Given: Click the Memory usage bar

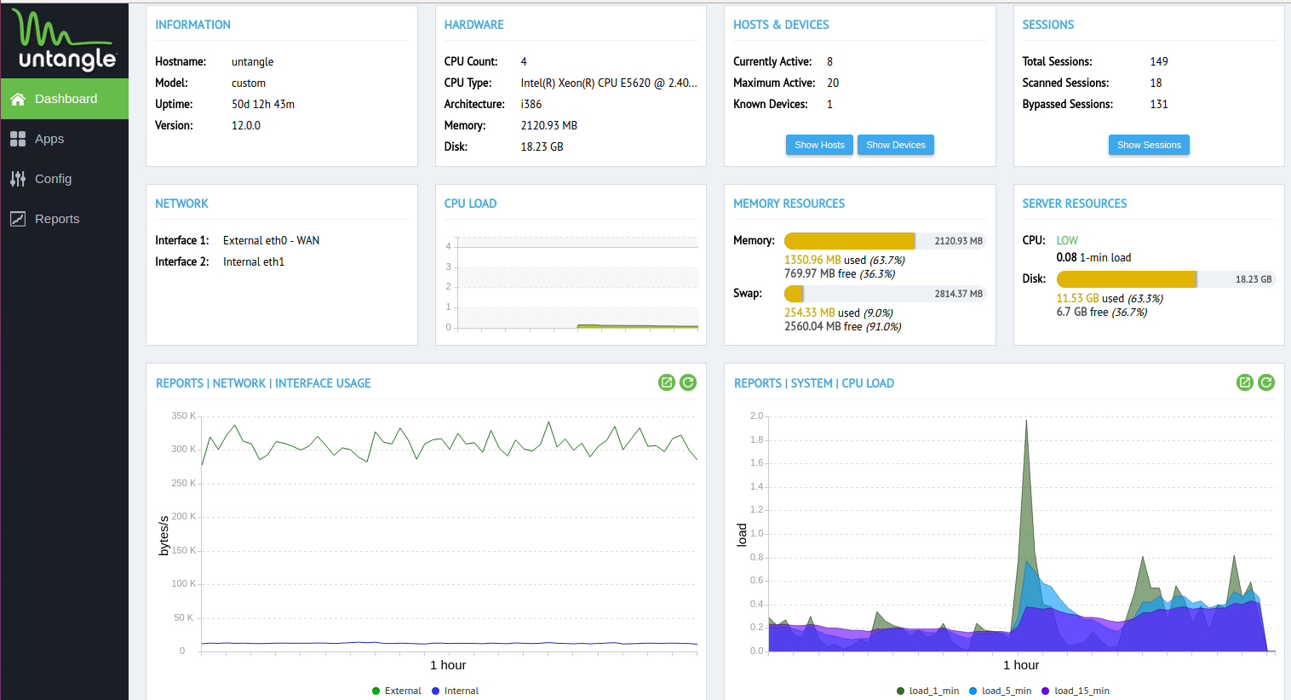Looking at the screenshot, I should 884,241.
